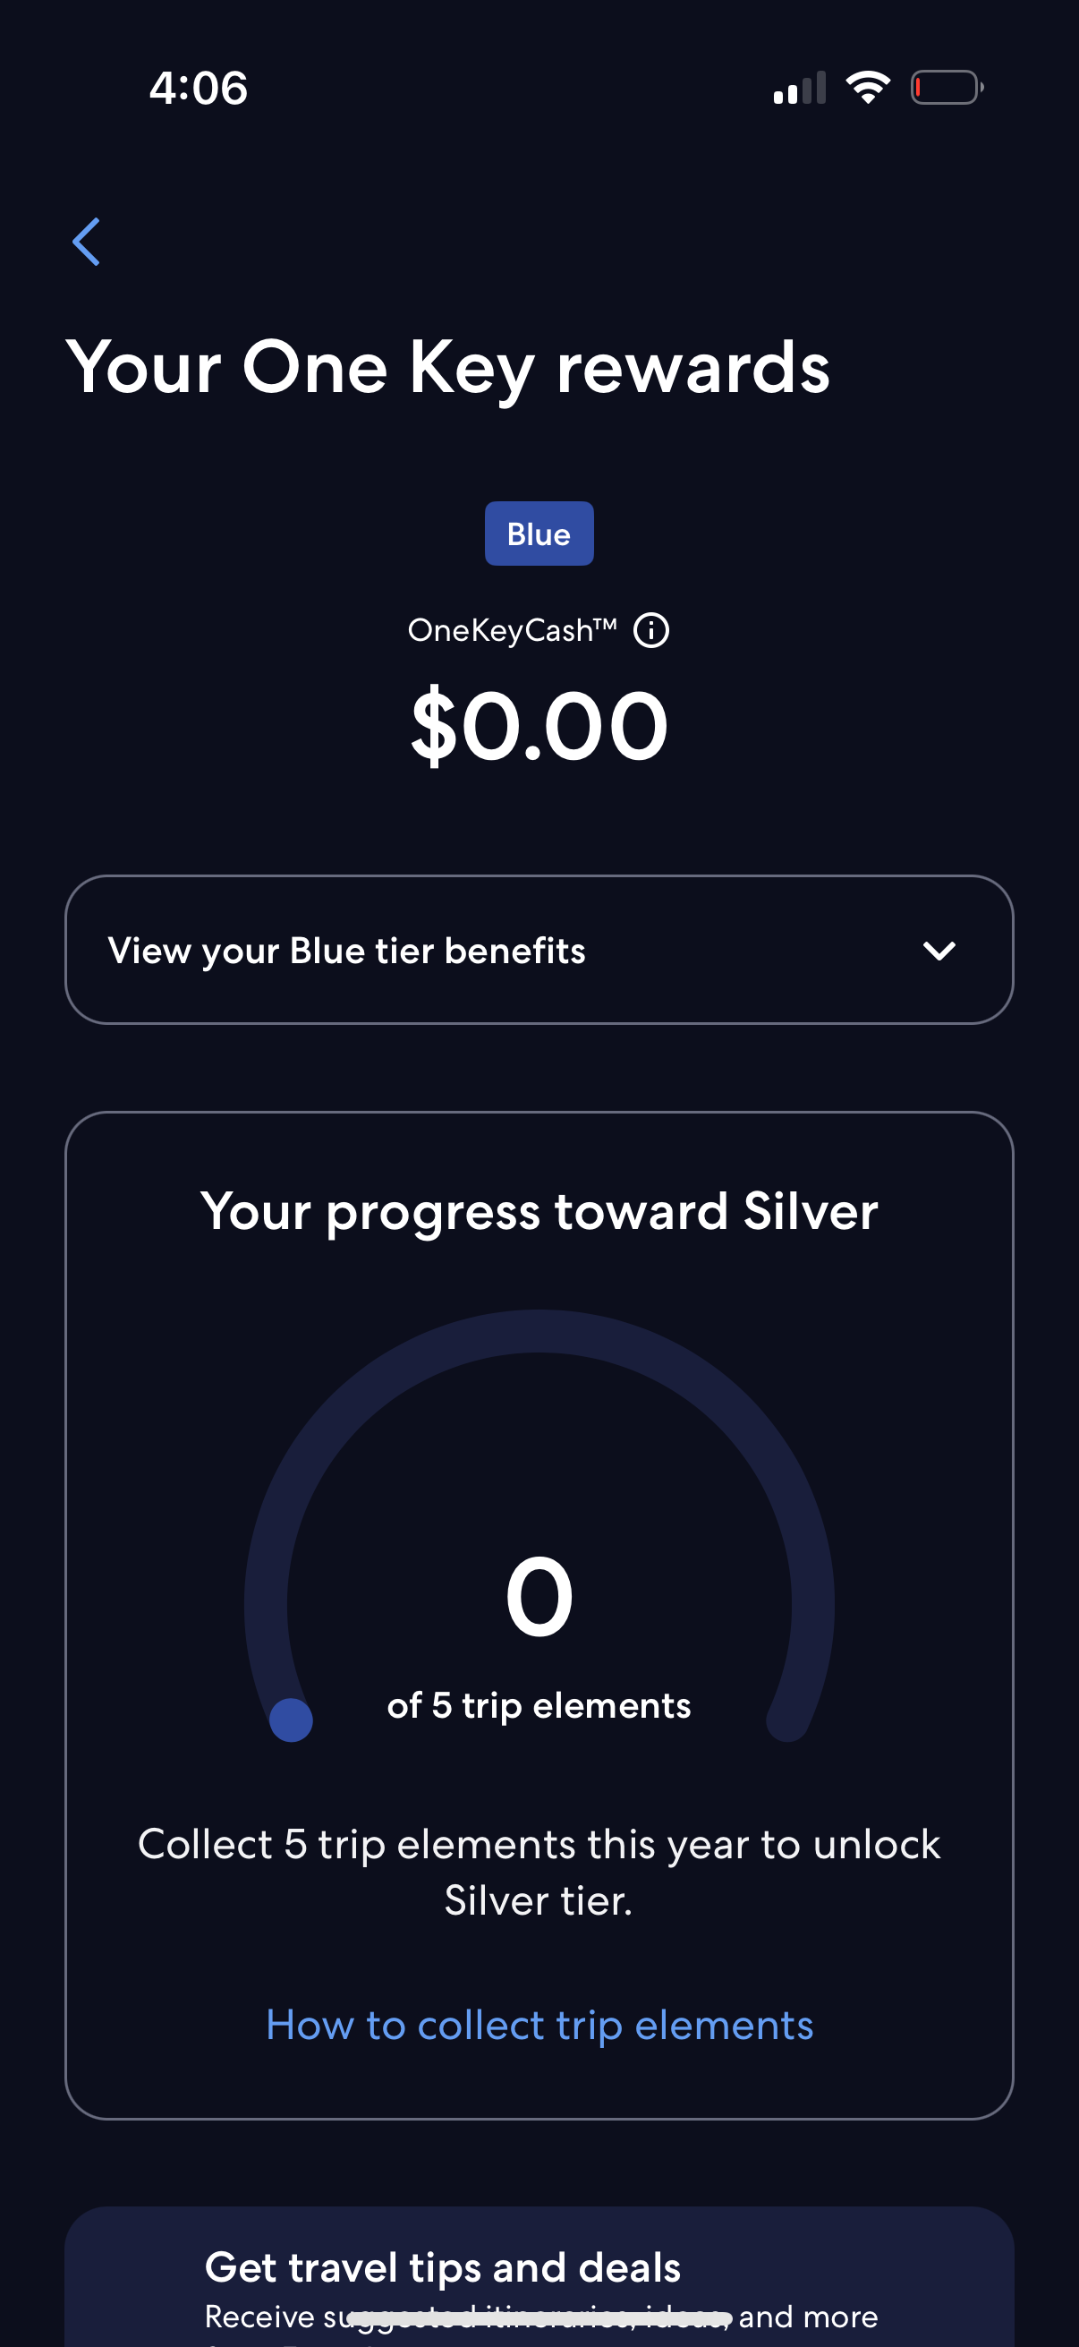Viewport: 1079px width, 2347px height.
Task: Tap the zero trip elements count
Action: (x=539, y=1596)
